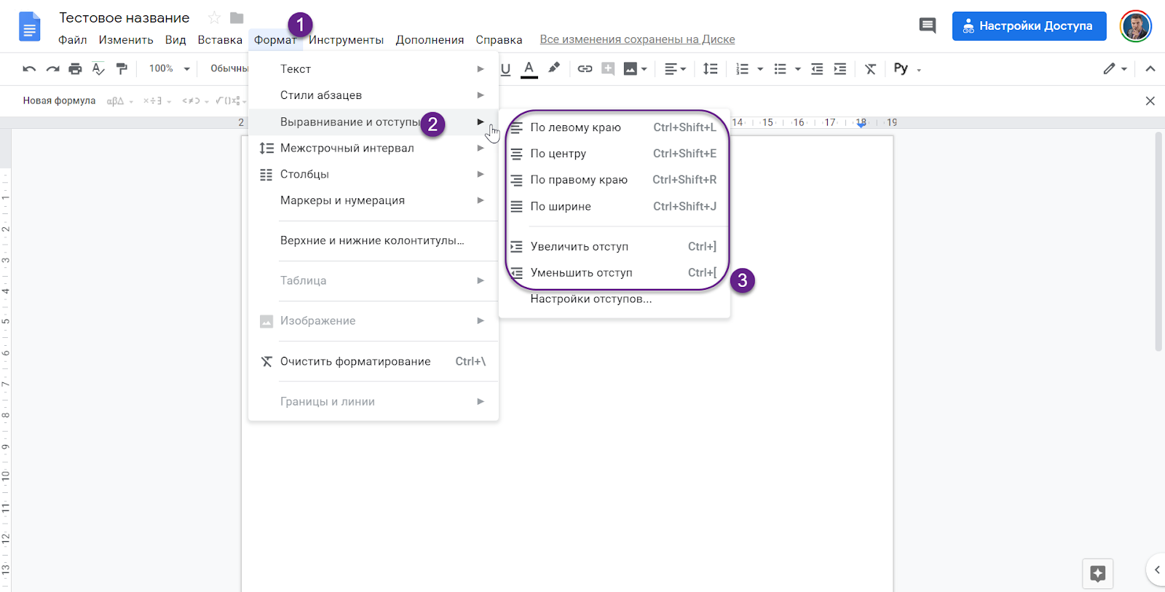Click the text color A button

[529, 69]
